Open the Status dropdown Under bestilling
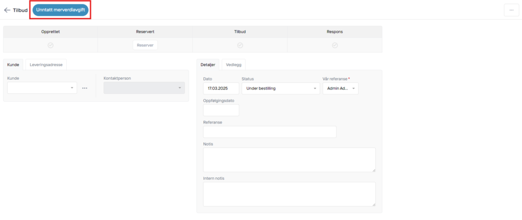 pyautogui.click(x=281, y=88)
